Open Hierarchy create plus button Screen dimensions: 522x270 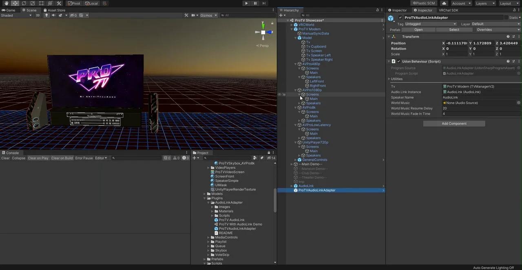point(281,15)
